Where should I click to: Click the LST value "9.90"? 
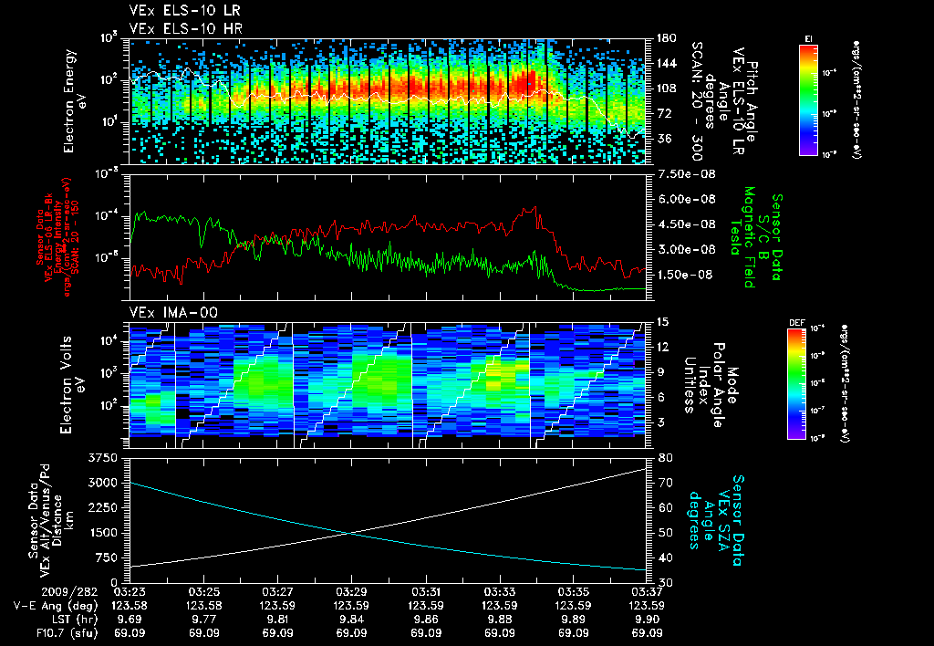coord(647,620)
